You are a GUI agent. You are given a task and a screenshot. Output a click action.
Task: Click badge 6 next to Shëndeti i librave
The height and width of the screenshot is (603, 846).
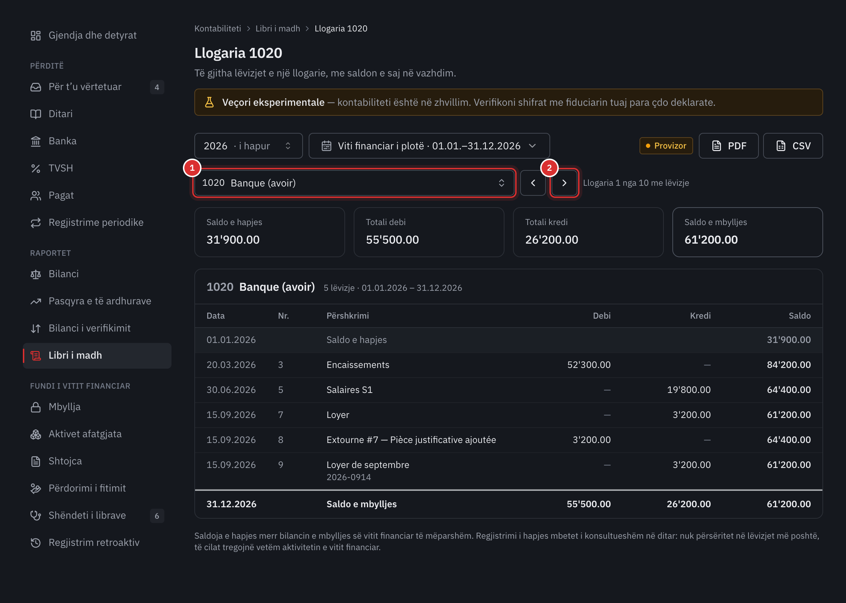coord(157,516)
